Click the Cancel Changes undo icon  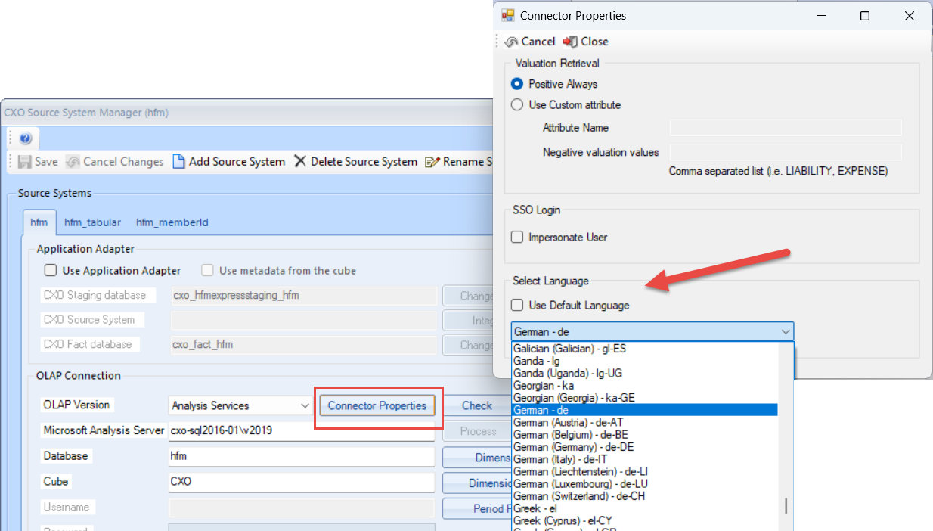(x=73, y=162)
